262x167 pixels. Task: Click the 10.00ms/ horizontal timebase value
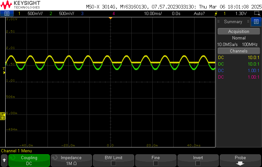coord(153,13)
